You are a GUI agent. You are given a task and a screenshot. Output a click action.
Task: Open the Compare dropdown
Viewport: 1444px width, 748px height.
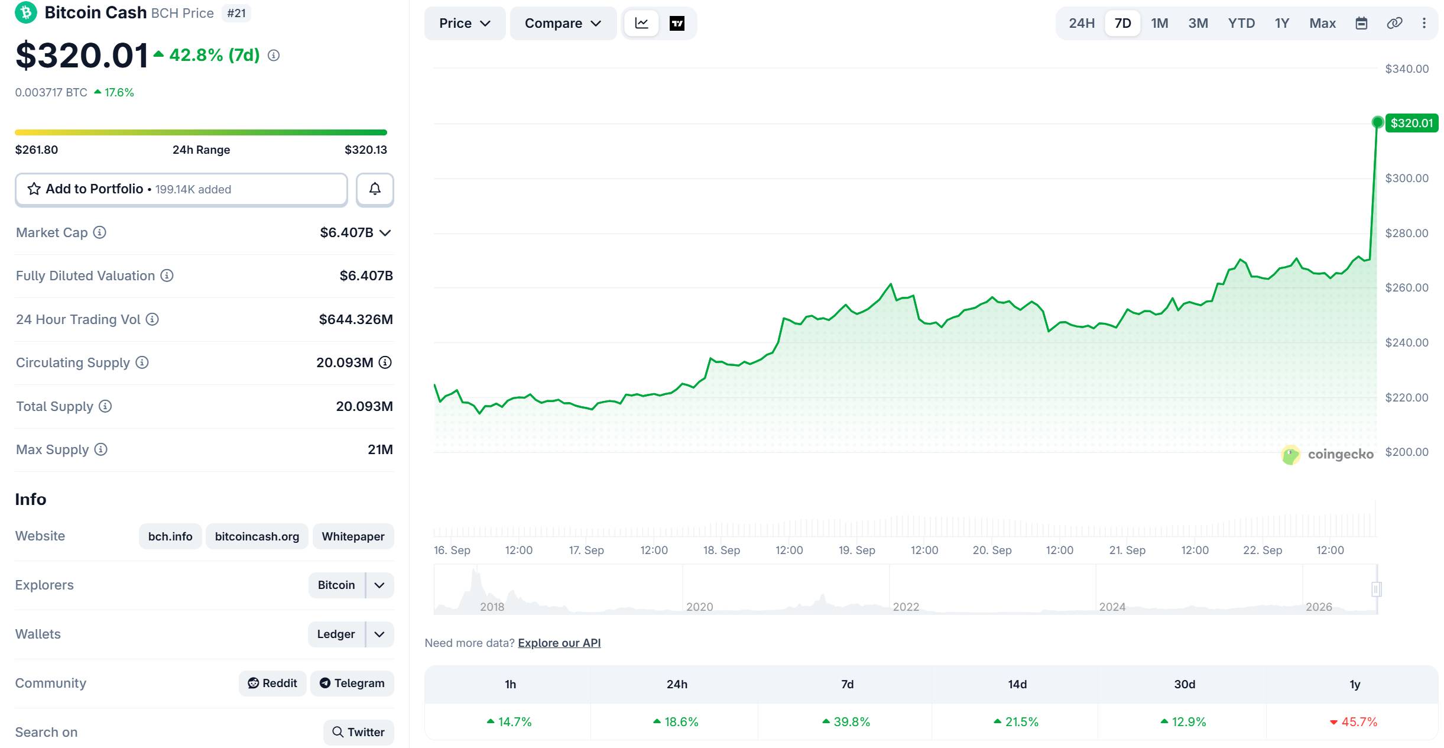point(563,23)
